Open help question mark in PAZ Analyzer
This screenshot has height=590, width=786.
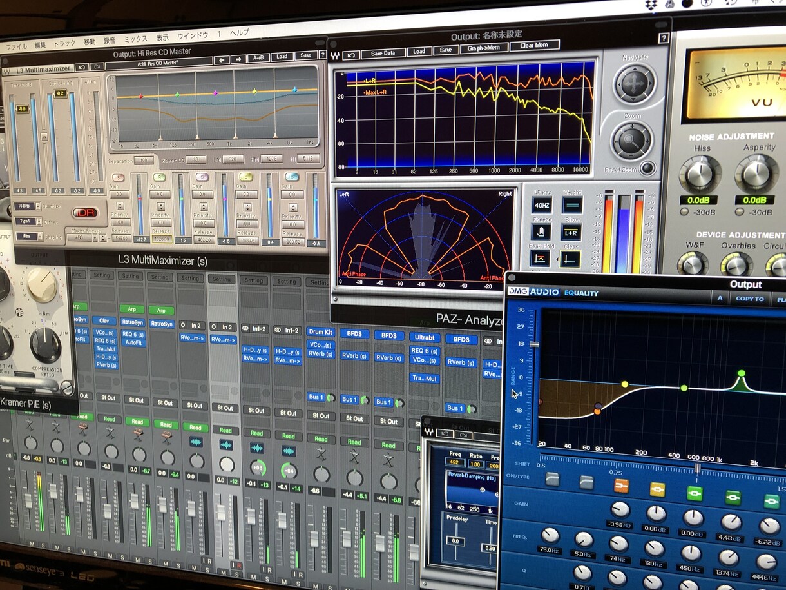[x=664, y=39]
